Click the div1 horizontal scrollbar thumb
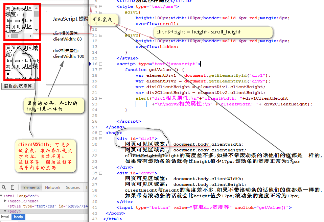The width and height of the screenshot is (324, 222). tap(14, 36)
